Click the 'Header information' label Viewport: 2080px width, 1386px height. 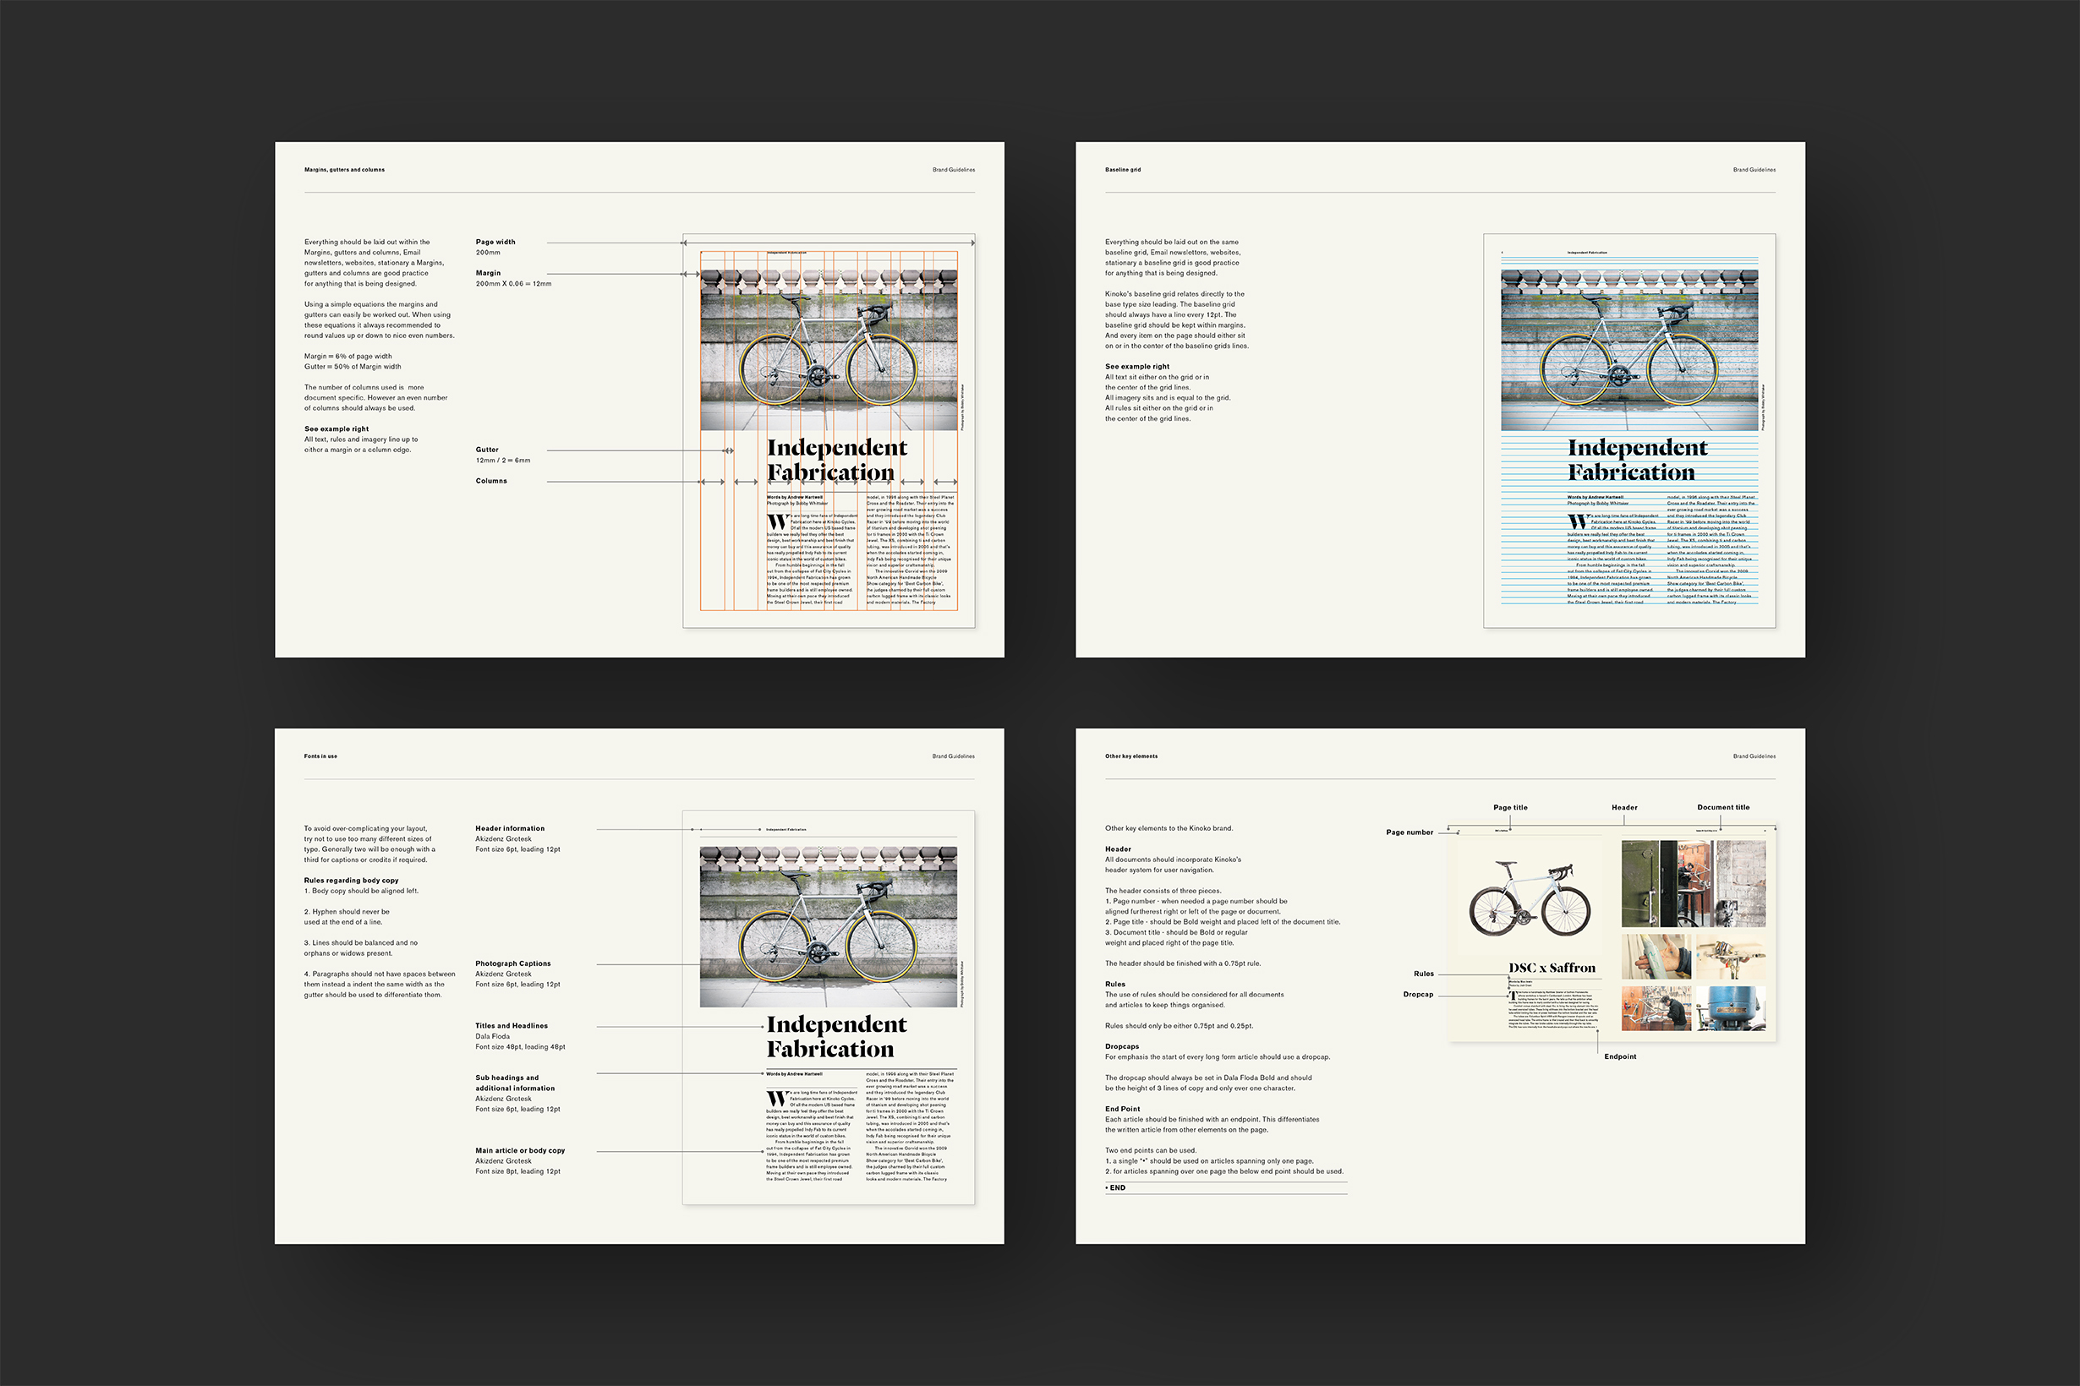point(510,829)
